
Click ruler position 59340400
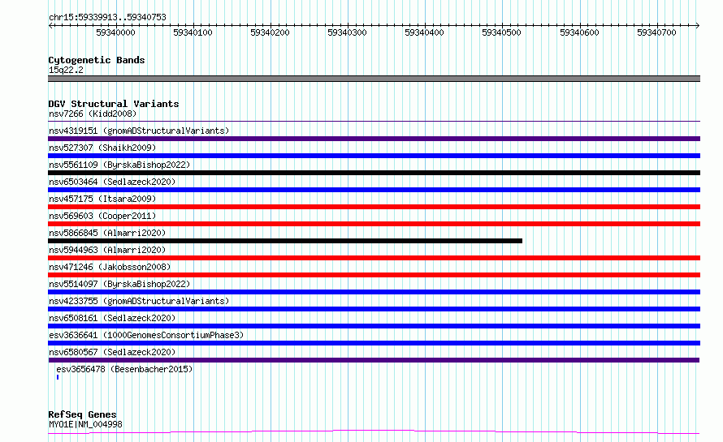(x=424, y=32)
